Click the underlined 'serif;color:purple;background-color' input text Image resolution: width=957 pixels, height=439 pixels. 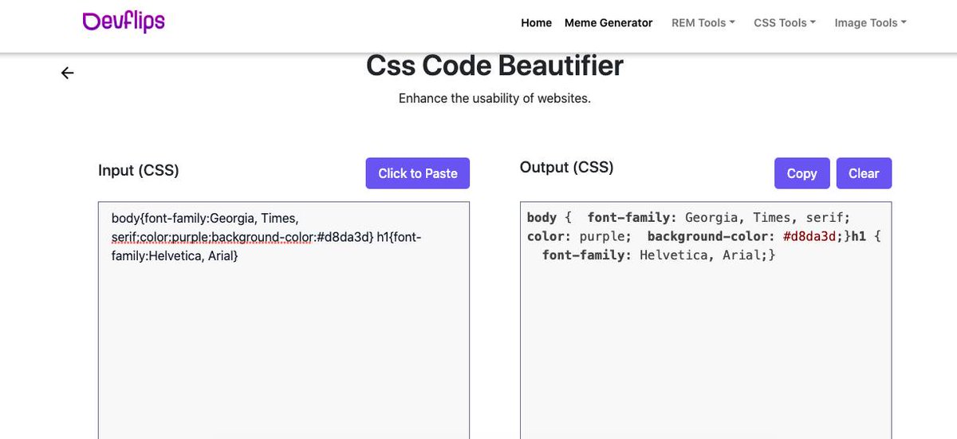213,236
